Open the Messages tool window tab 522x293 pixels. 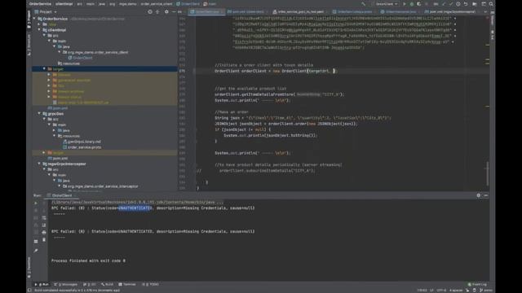[x=65, y=284]
